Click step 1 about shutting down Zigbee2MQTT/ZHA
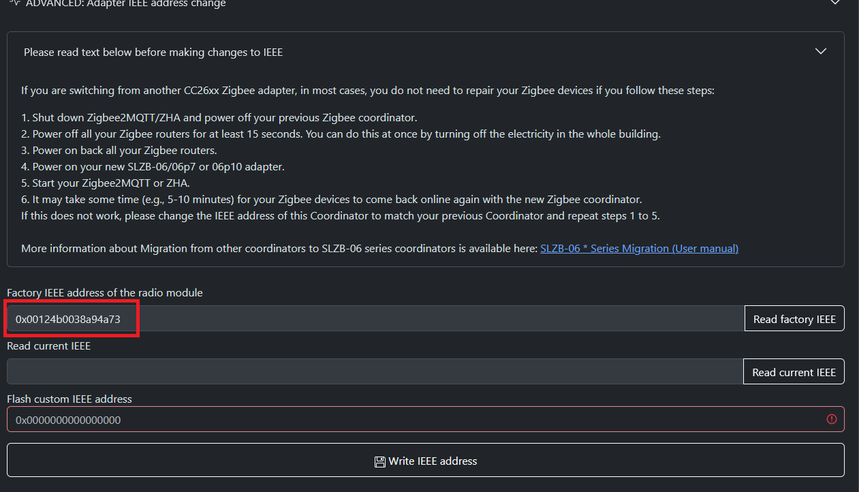 point(219,117)
